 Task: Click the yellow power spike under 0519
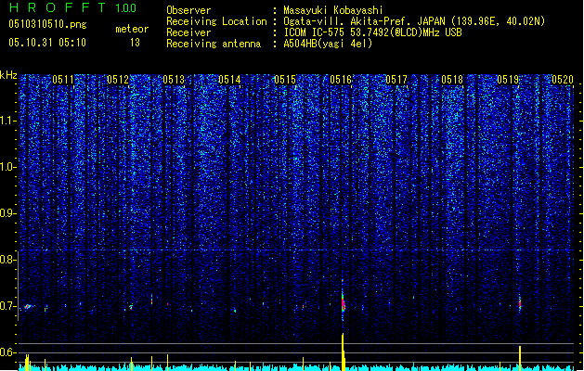(x=520, y=358)
